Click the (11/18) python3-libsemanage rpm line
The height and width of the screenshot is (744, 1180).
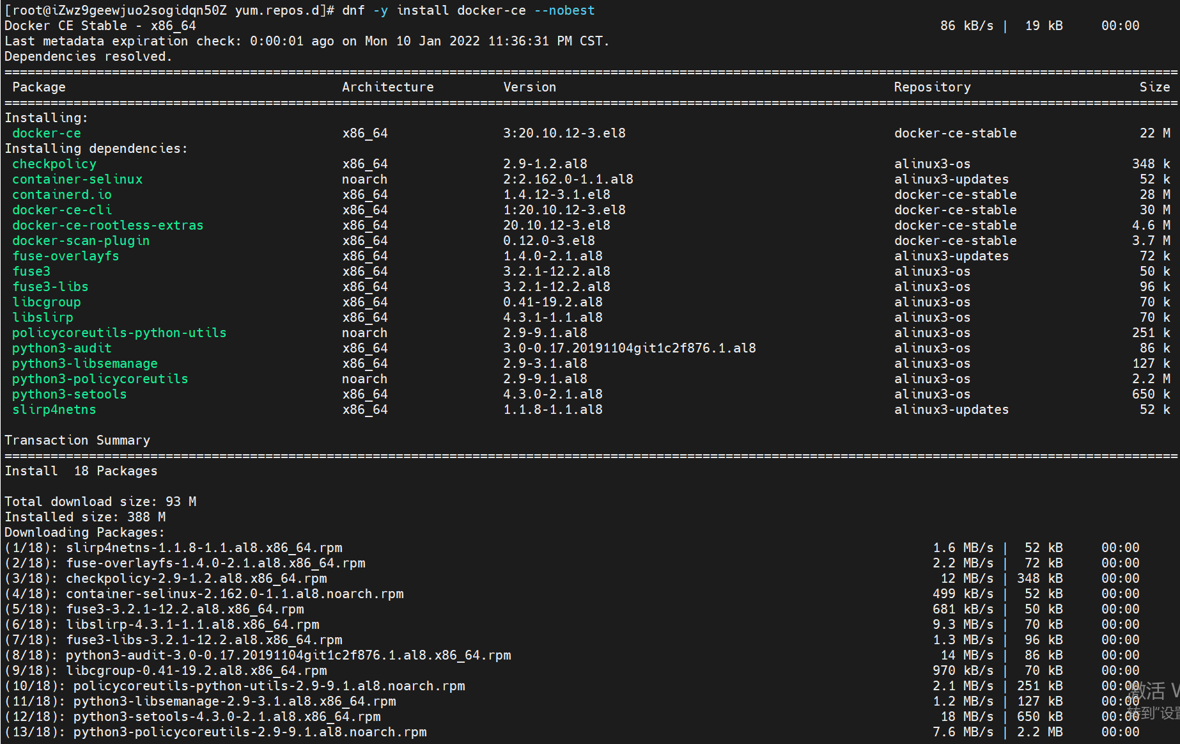point(572,701)
